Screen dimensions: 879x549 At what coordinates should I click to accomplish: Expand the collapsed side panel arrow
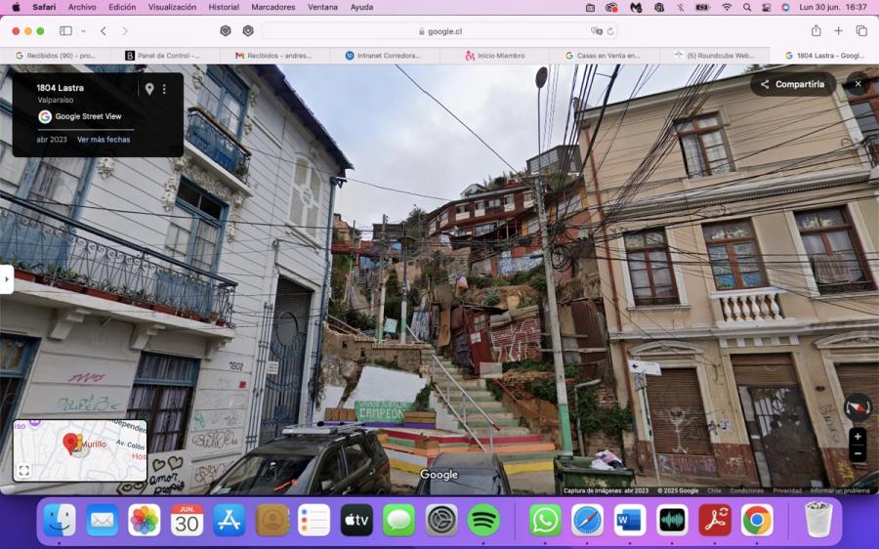[6, 278]
